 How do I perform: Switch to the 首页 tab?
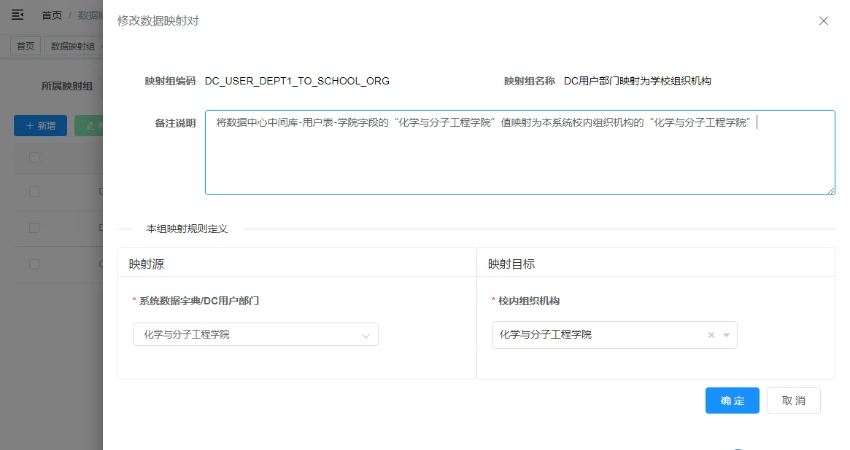point(26,46)
